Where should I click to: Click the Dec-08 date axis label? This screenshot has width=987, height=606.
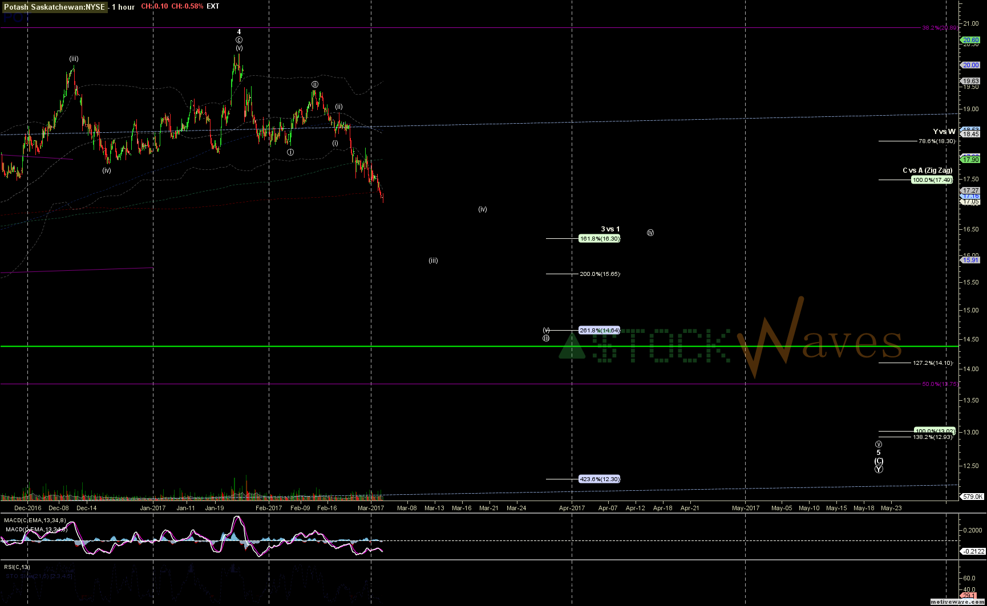tap(59, 508)
